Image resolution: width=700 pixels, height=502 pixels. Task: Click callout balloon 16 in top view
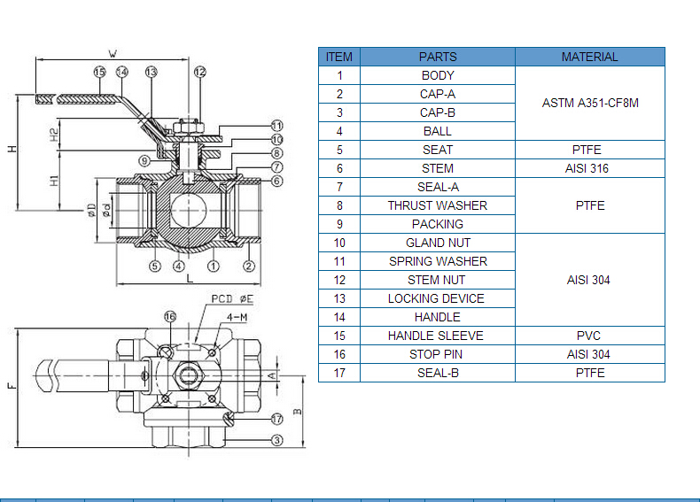[170, 317]
